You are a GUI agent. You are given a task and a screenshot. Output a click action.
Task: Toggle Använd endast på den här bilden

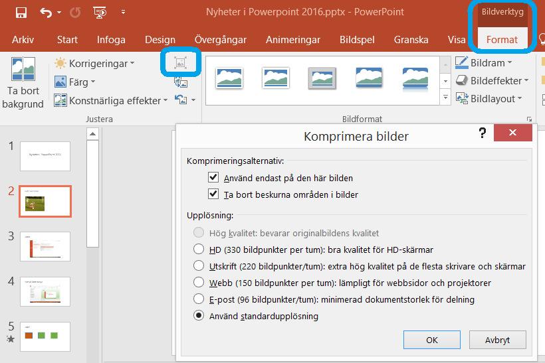[x=213, y=177]
